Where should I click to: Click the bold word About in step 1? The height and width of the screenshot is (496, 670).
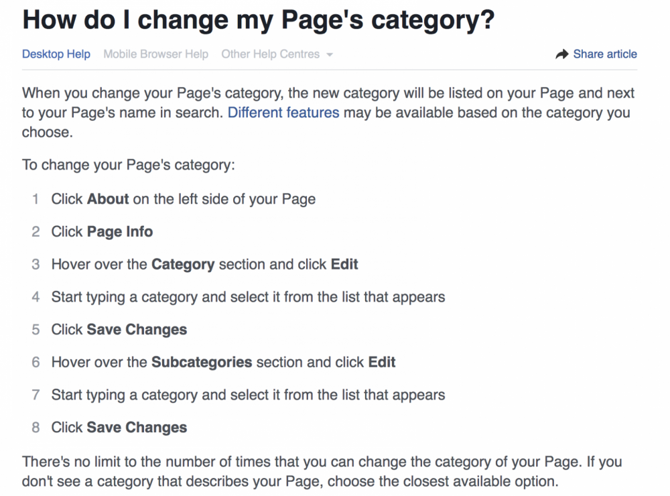[108, 199]
